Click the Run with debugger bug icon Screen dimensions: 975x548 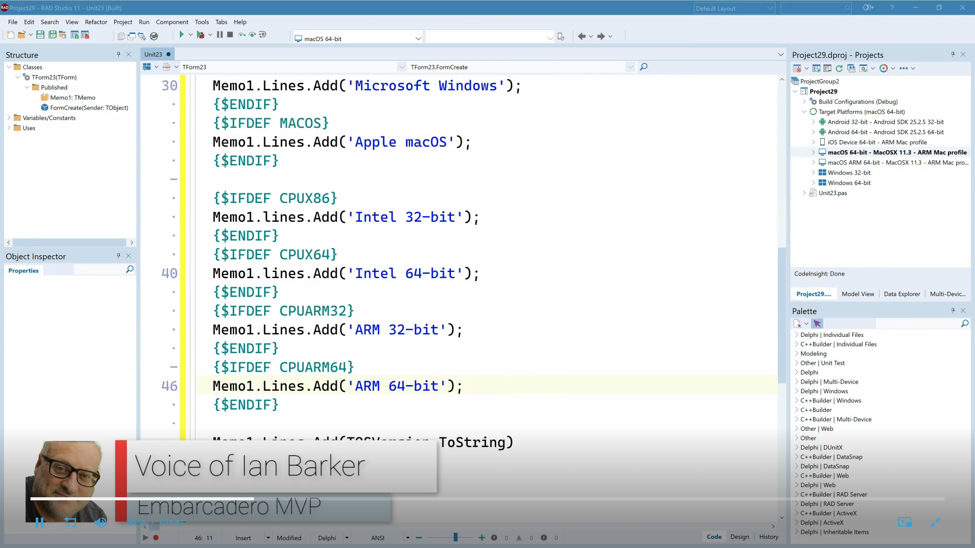201,35
